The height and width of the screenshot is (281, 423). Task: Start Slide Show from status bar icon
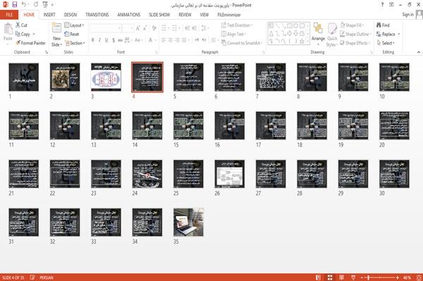[x=353, y=277]
